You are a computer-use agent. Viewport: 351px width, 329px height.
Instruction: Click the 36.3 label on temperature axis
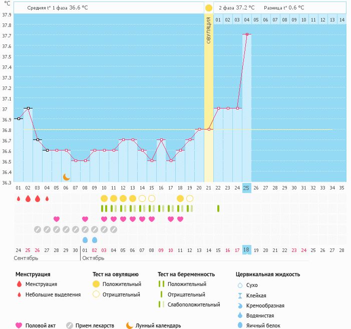7,183
